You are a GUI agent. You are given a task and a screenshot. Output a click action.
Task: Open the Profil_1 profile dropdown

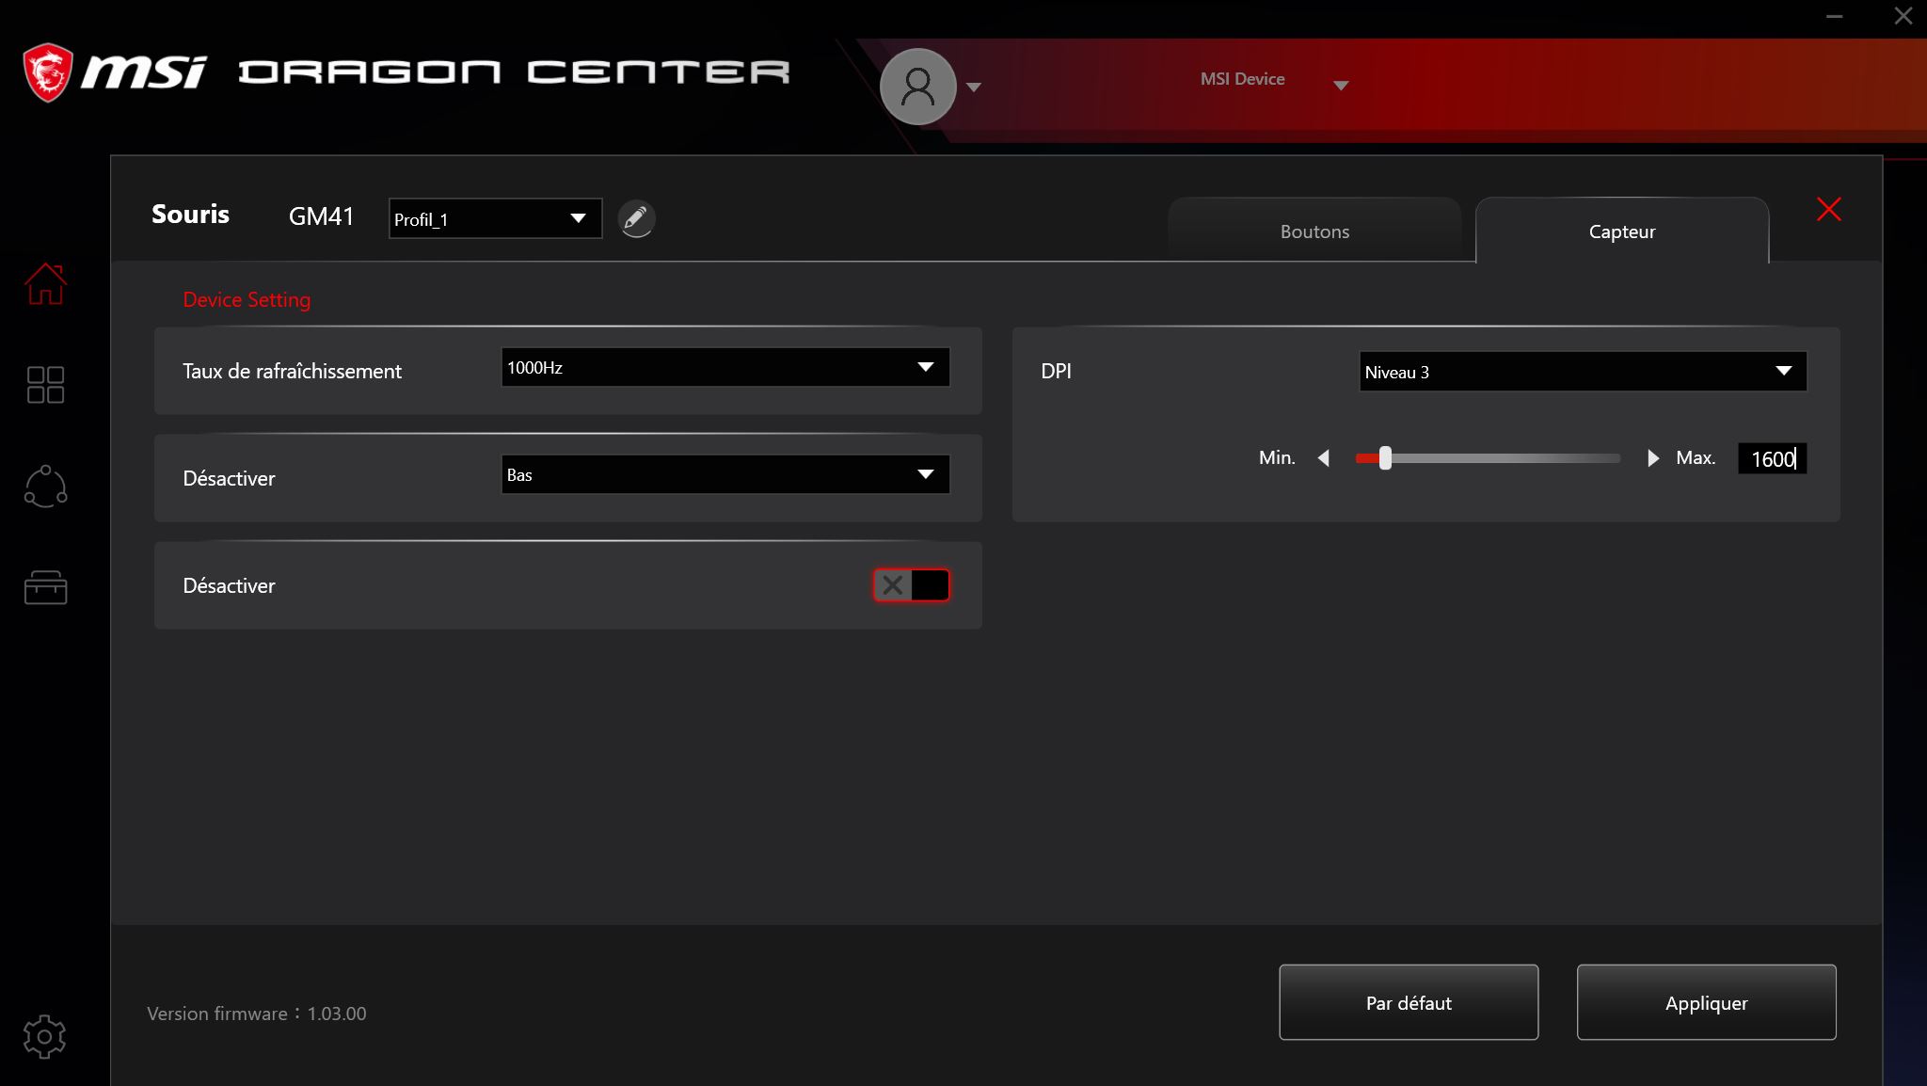coord(494,218)
